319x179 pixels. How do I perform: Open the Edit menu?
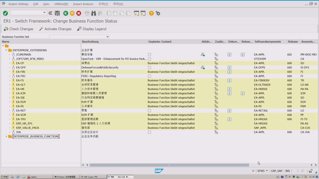click(36, 4)
